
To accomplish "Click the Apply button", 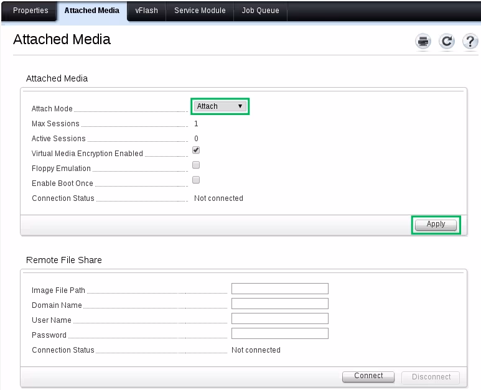I will 436,225.
